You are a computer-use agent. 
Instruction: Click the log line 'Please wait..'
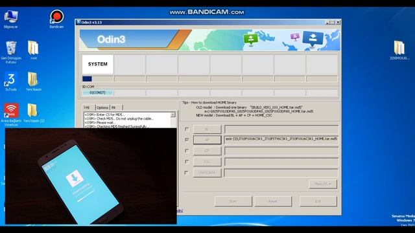100,122
